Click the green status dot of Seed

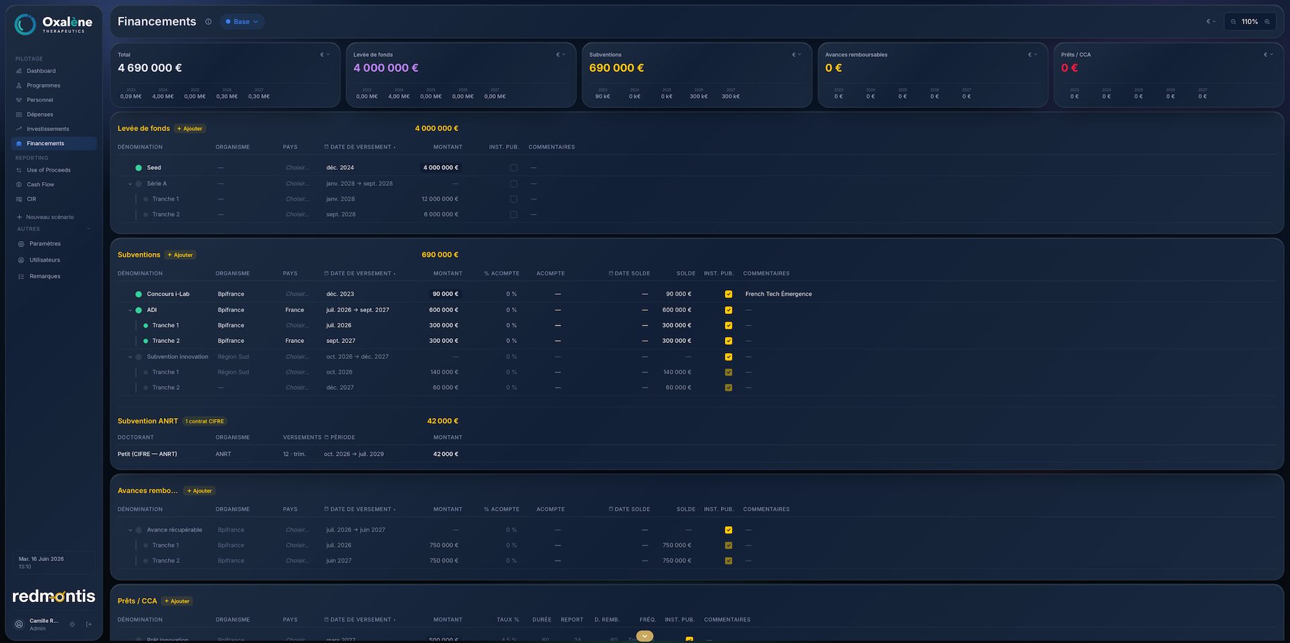(138, 168)
